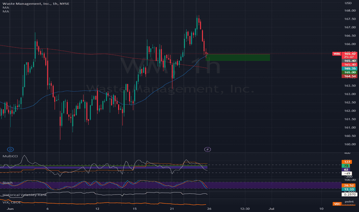Image resolution: width=359 pixels, height=212 pixels.
Task: Click the point label near VIX tag
Action: tap(349, 202)
